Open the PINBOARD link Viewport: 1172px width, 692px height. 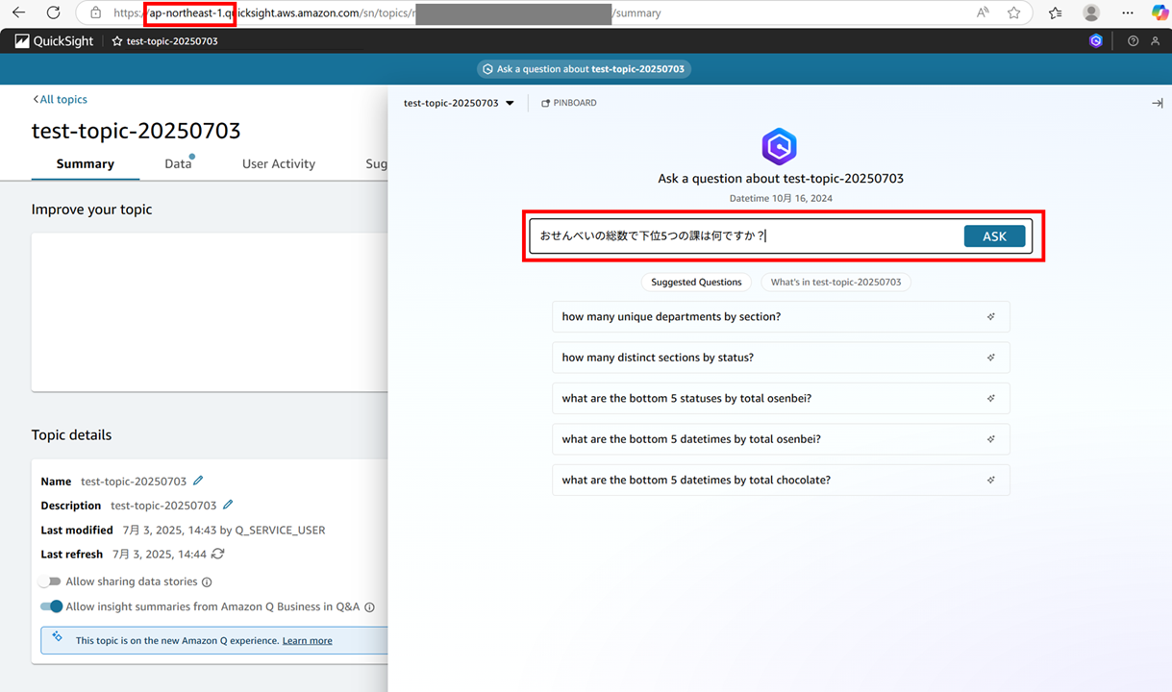pos(569,103)
